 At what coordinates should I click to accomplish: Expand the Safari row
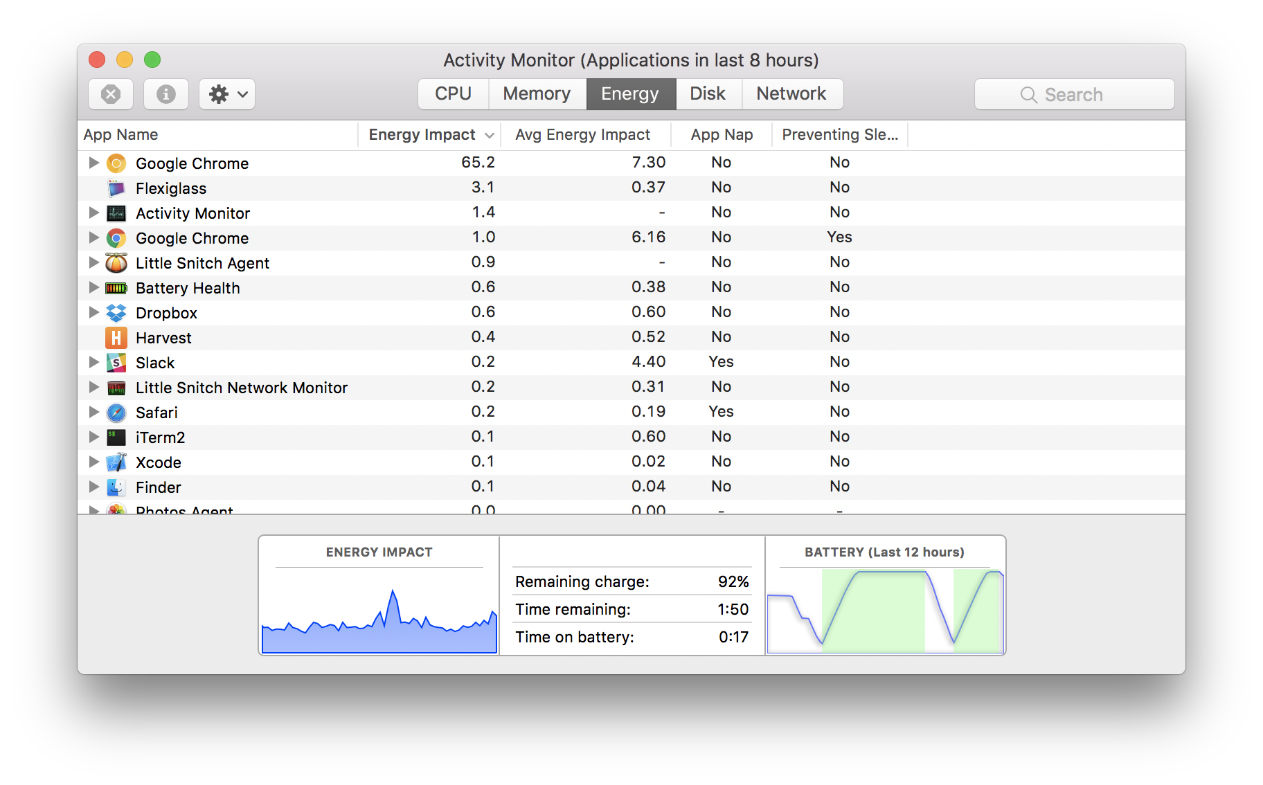pos(93,412)
